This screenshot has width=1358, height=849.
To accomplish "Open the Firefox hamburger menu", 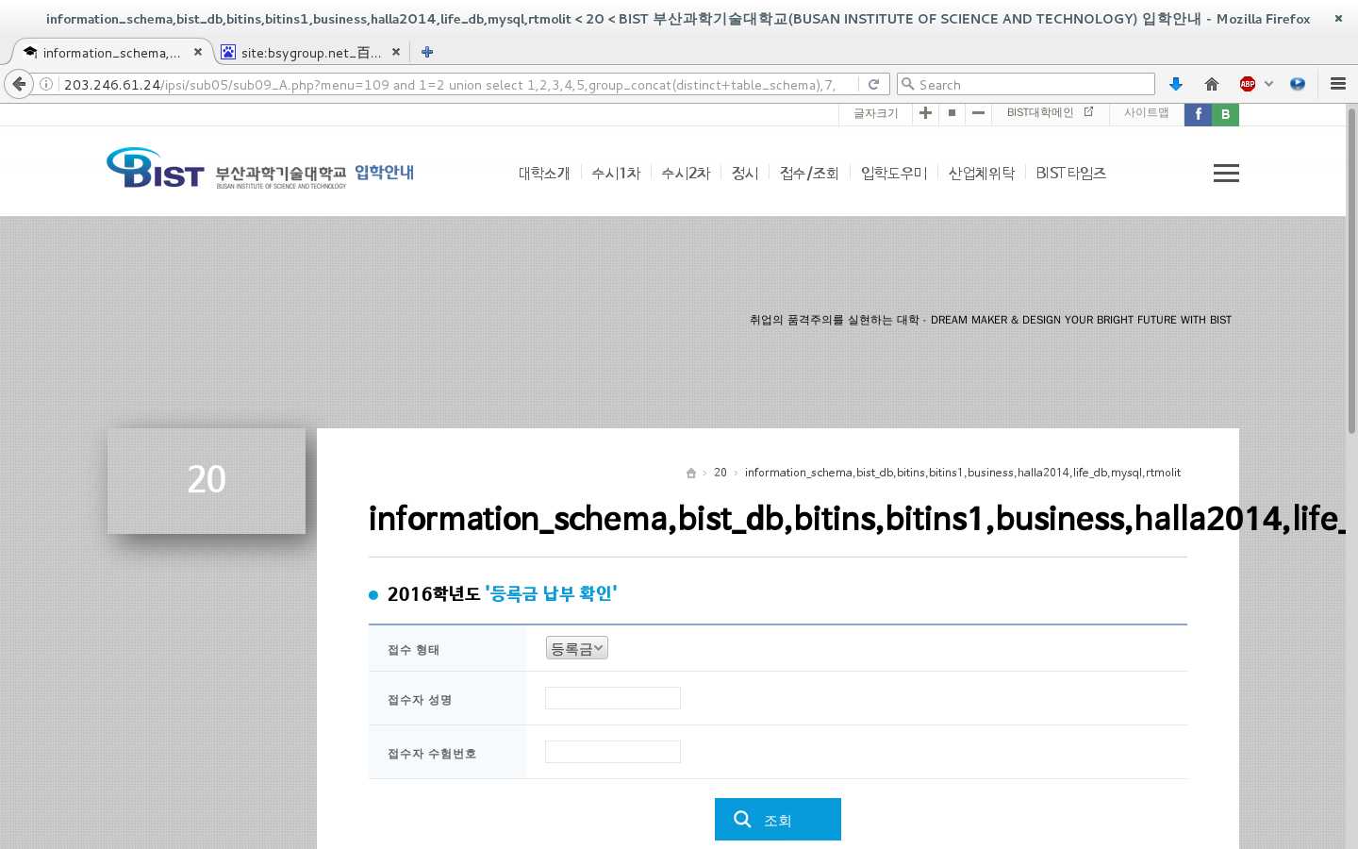I will (x=1337, y=84).
